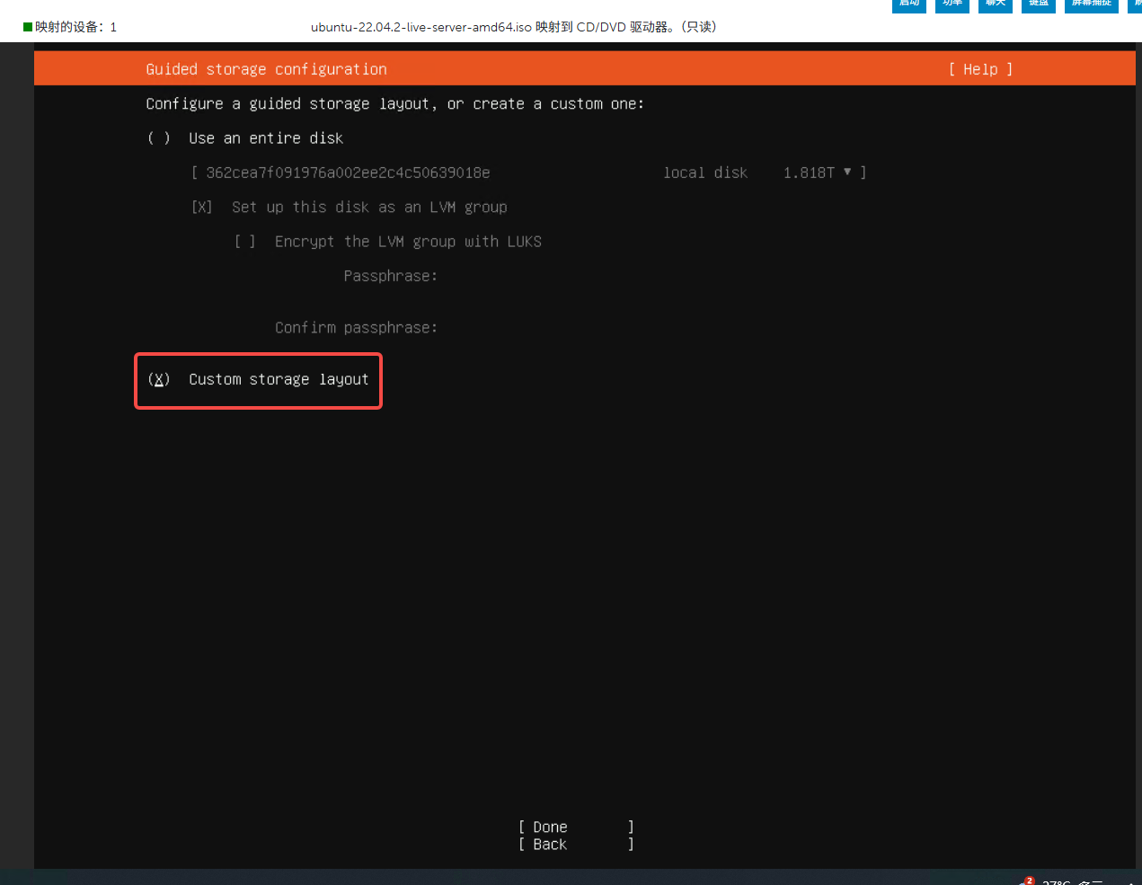Uncheck 'Set up this disk as an LVM group'
1142x885 pixels.
click(x=202, y=208)
